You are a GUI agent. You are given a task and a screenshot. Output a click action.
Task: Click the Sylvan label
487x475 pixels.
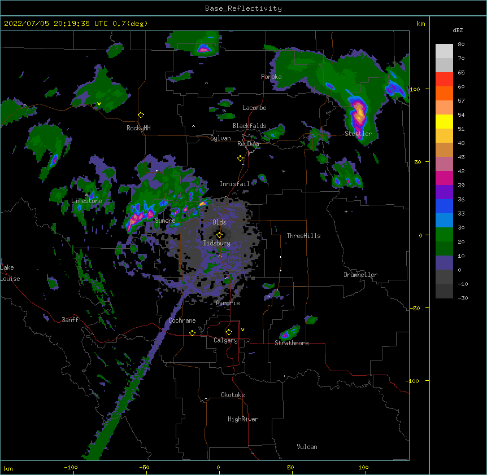(x=220, y=138)
